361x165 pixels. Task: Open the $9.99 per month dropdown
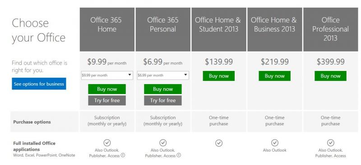tap(107, 75)
